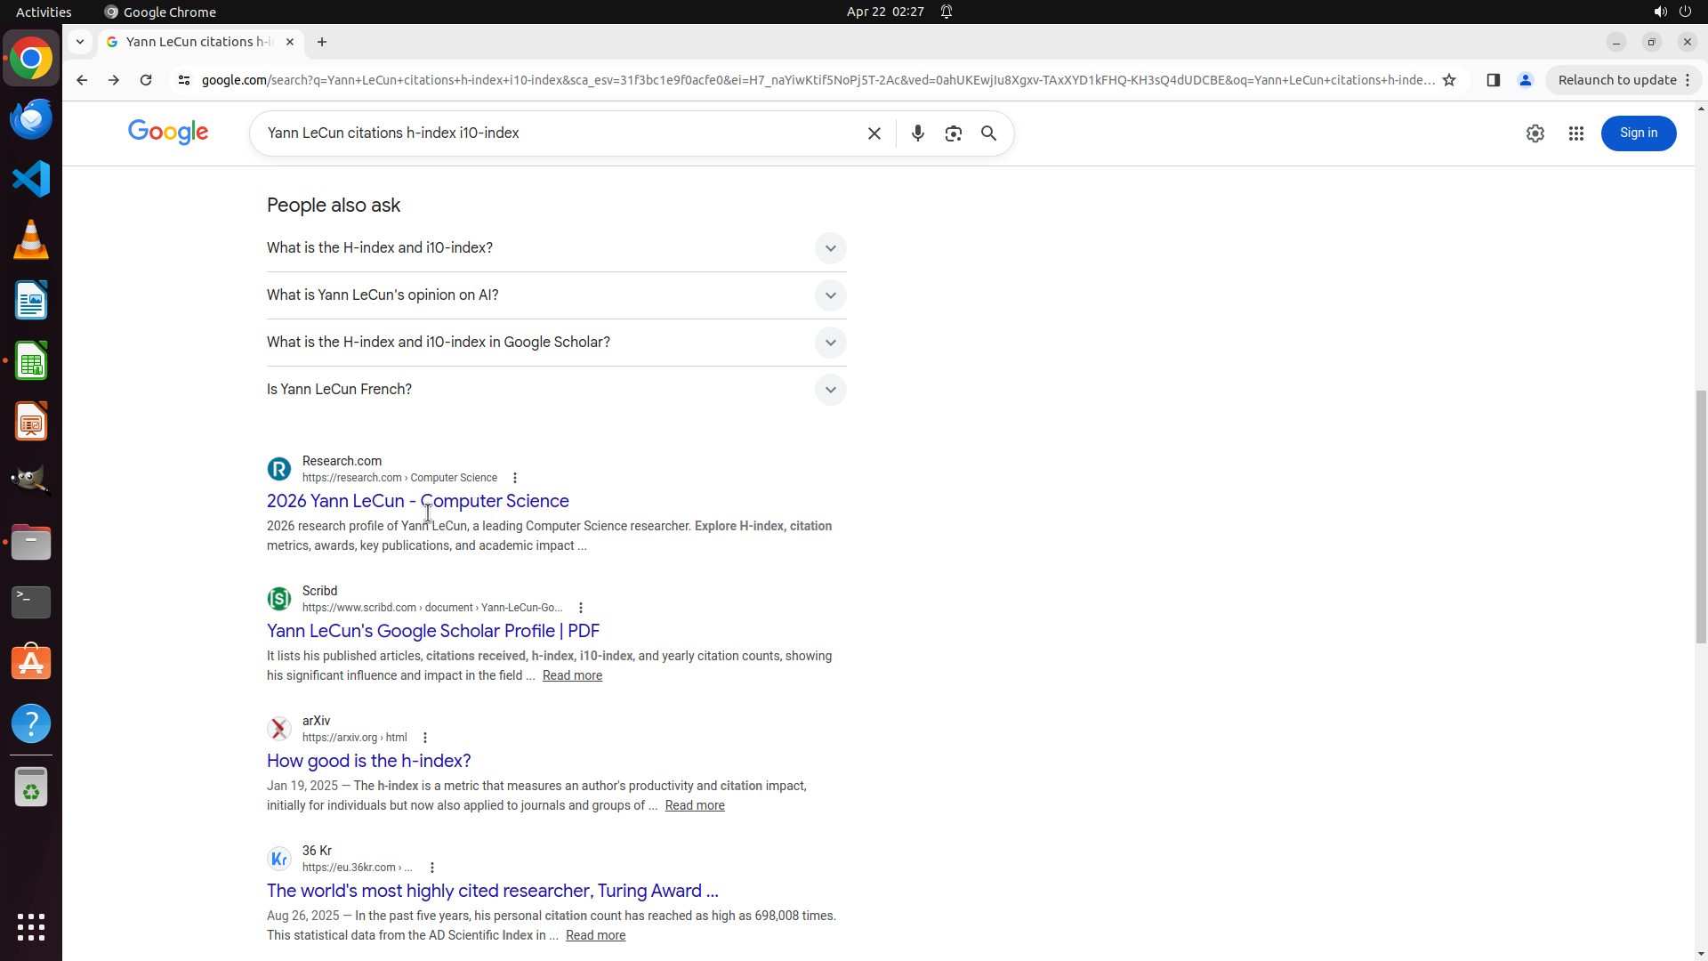Select the Yann LeCun citations tab
This screenshot has width=1708, height=961.
pos(197,42)
